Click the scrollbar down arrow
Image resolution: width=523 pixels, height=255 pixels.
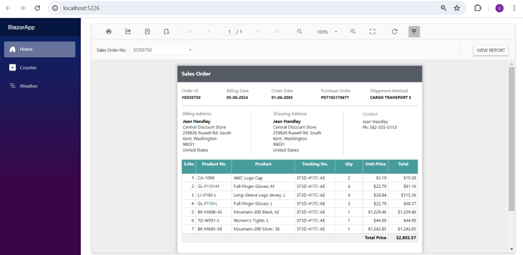(511, 249)
